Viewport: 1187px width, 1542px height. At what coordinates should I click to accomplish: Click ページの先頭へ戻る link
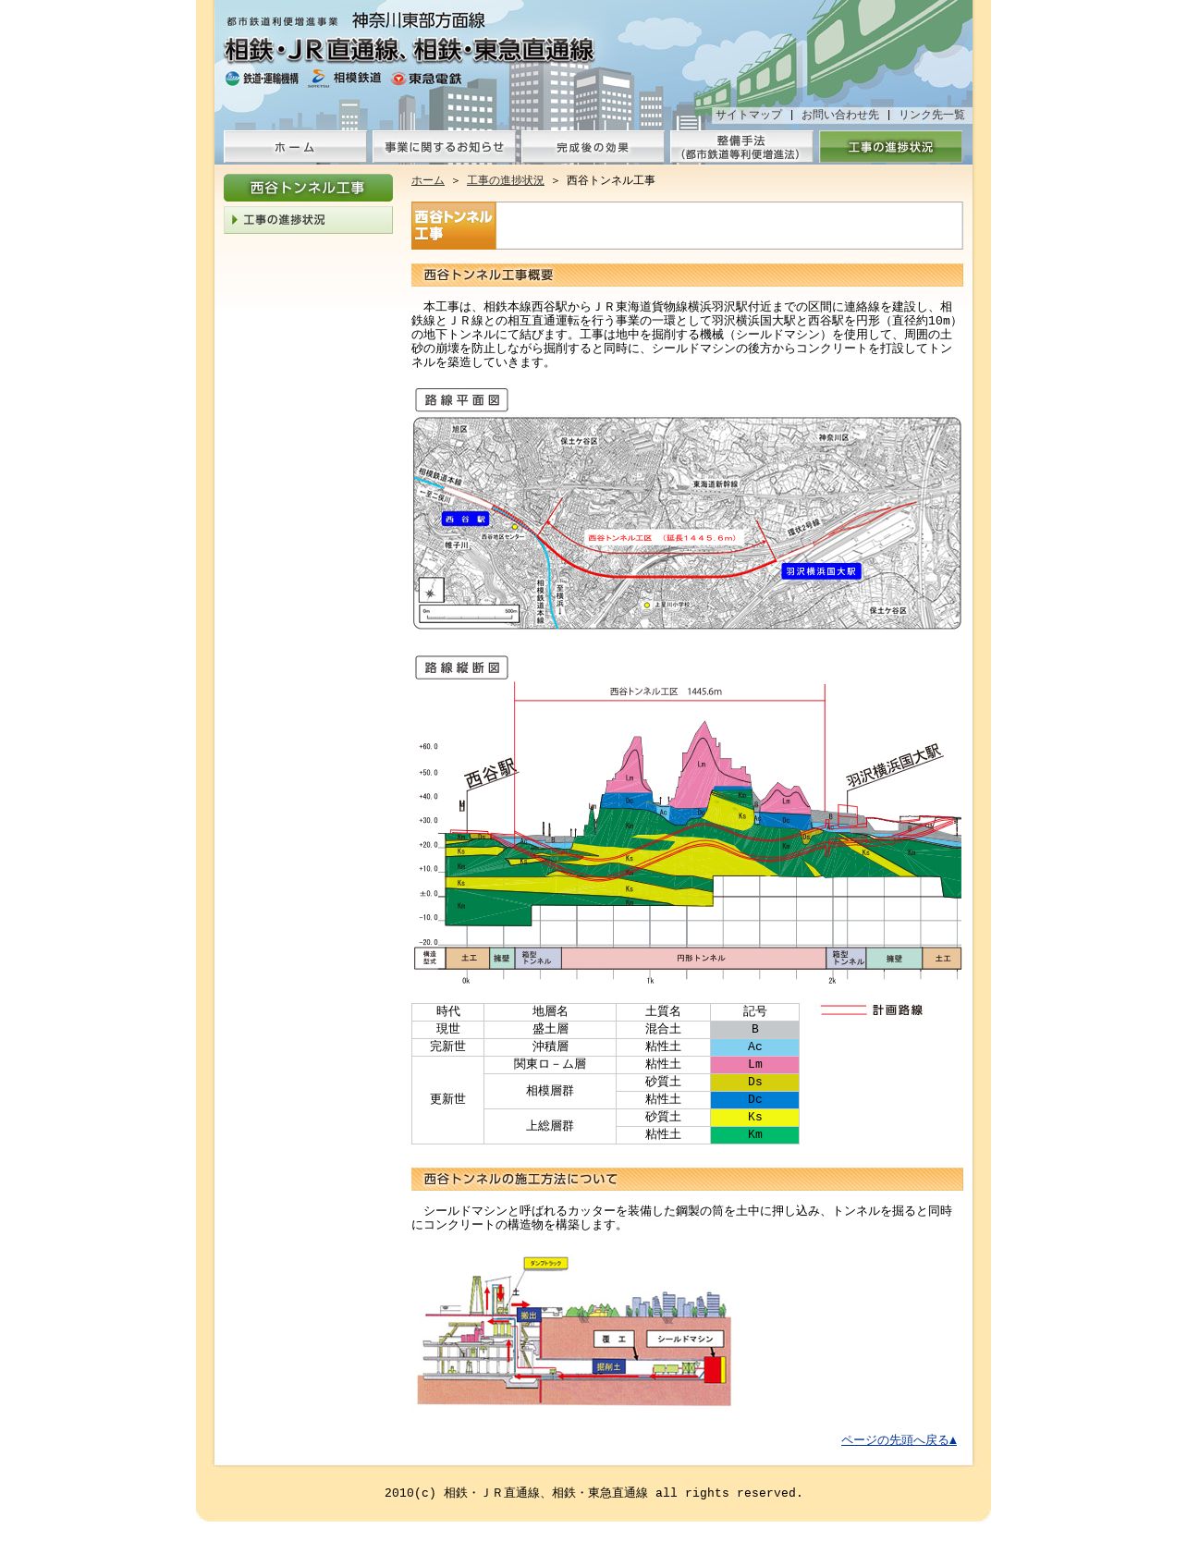(x=899, y=1440)
